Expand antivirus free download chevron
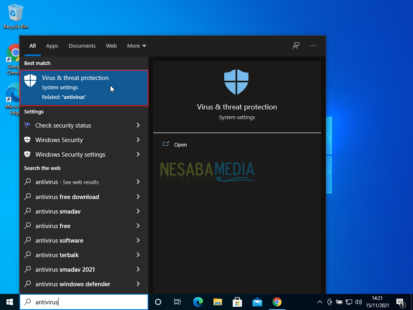 [x=138, y=197]
